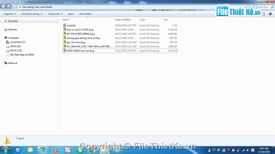Click the New folder button

pyautogui.click(x=85, y=14)
